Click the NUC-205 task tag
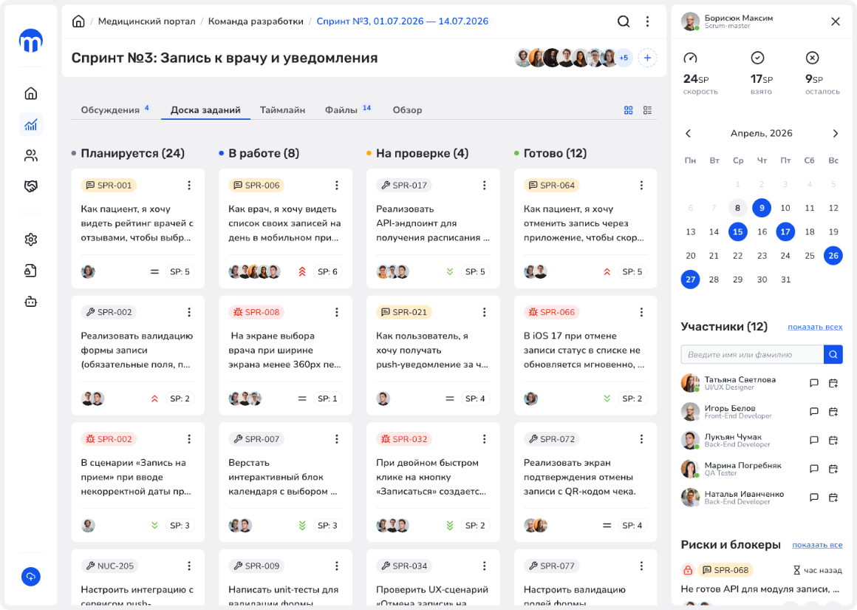The width and height of the screenshot is (857, 610). (110, 566)
